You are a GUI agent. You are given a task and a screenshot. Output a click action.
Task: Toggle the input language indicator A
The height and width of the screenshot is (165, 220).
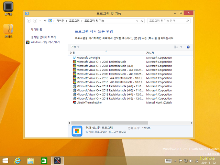tap(197, 161)
